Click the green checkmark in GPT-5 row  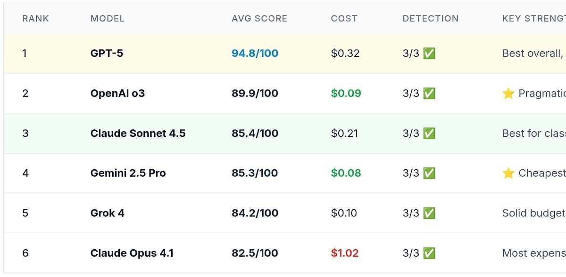pyautogui.click(x=429, y=54)
